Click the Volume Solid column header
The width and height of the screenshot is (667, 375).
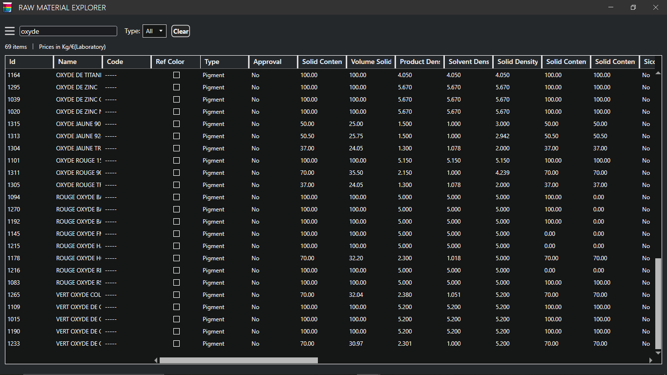371,62
